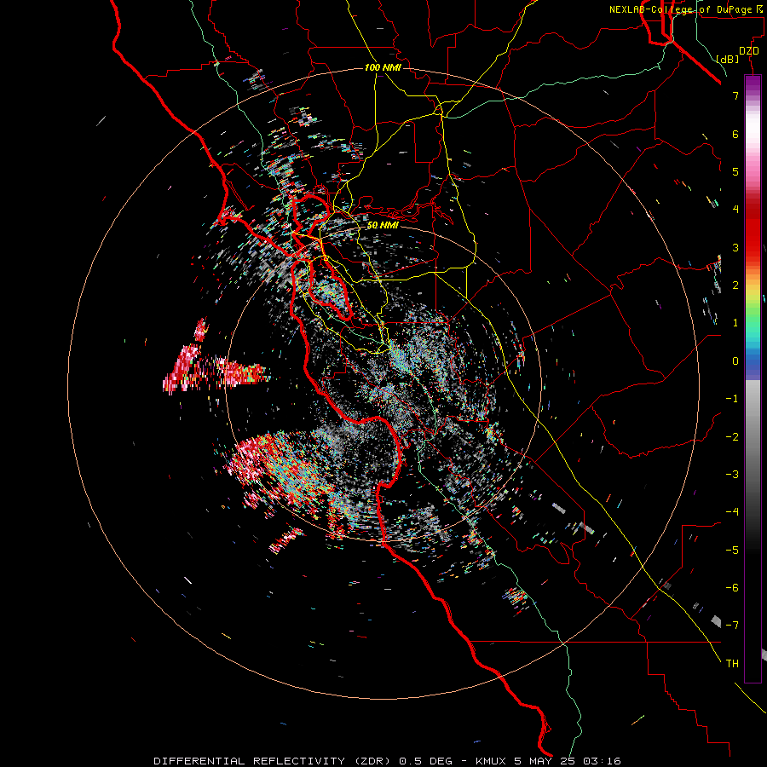Image resolution: width=767 pixels, height=767 pixels.
Task: Select the "-5" value on the color scale
Action: (732, 551)
